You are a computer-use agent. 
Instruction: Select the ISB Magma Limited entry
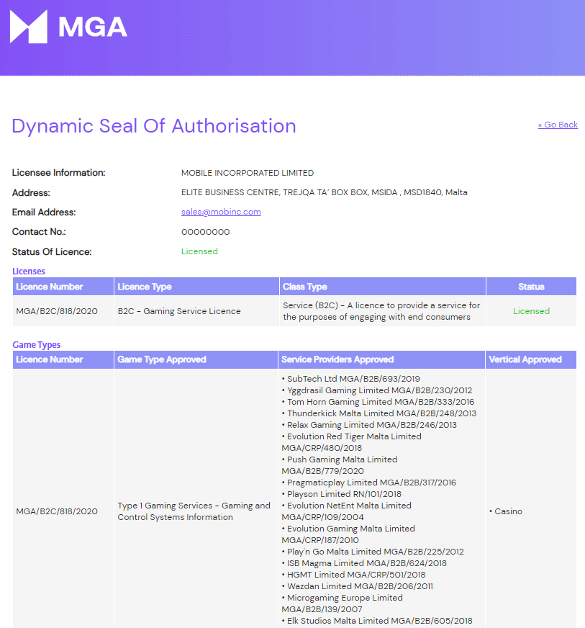[364, 563]
